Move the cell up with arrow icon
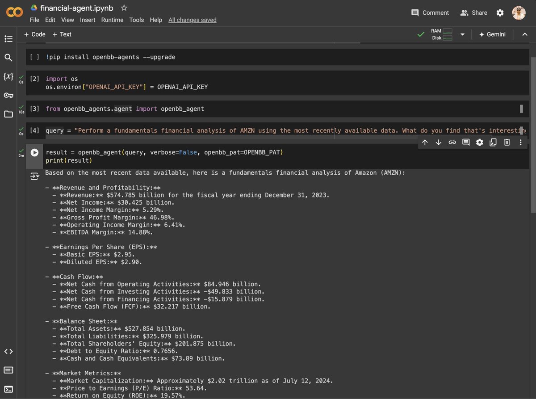Viewport: 536px width, 399px height. (425, 142)
